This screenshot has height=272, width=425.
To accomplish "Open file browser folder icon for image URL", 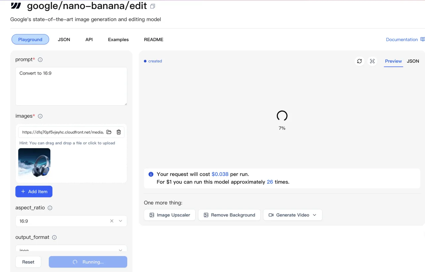I will pyautogui.click(x=109, y=132).
